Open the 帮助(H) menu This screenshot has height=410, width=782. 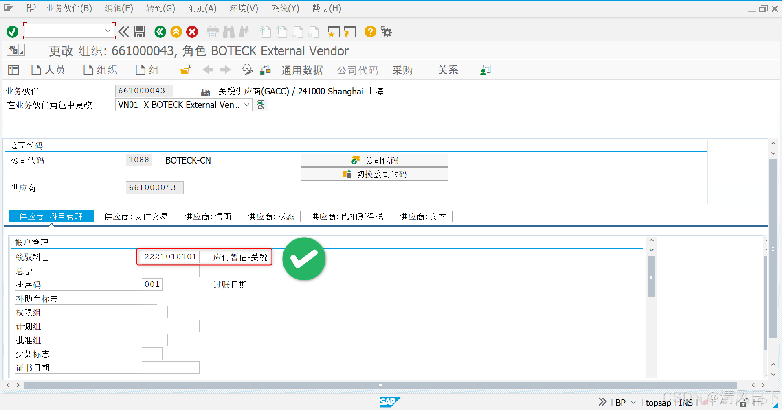coord(327,8)
